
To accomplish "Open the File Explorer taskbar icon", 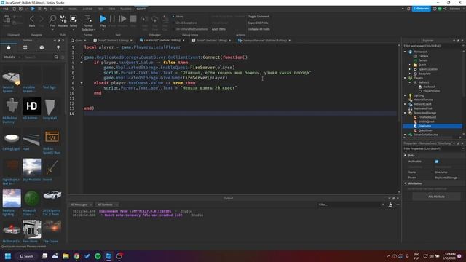I will pos(66,256).
